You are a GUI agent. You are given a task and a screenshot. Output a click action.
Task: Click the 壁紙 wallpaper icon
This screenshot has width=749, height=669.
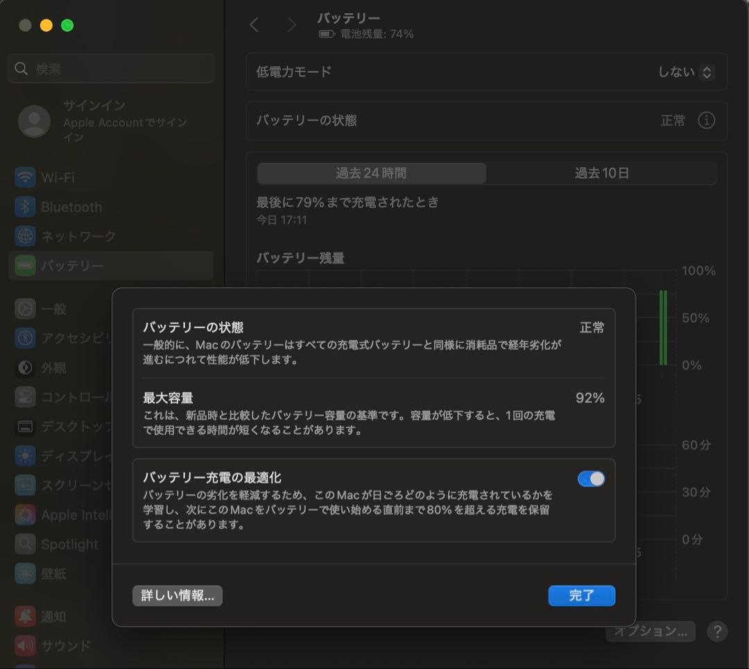26,574
